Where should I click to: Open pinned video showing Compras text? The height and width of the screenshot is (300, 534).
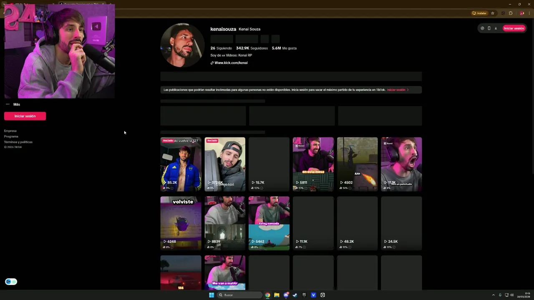pyautogui.click(x=225, y=164)
